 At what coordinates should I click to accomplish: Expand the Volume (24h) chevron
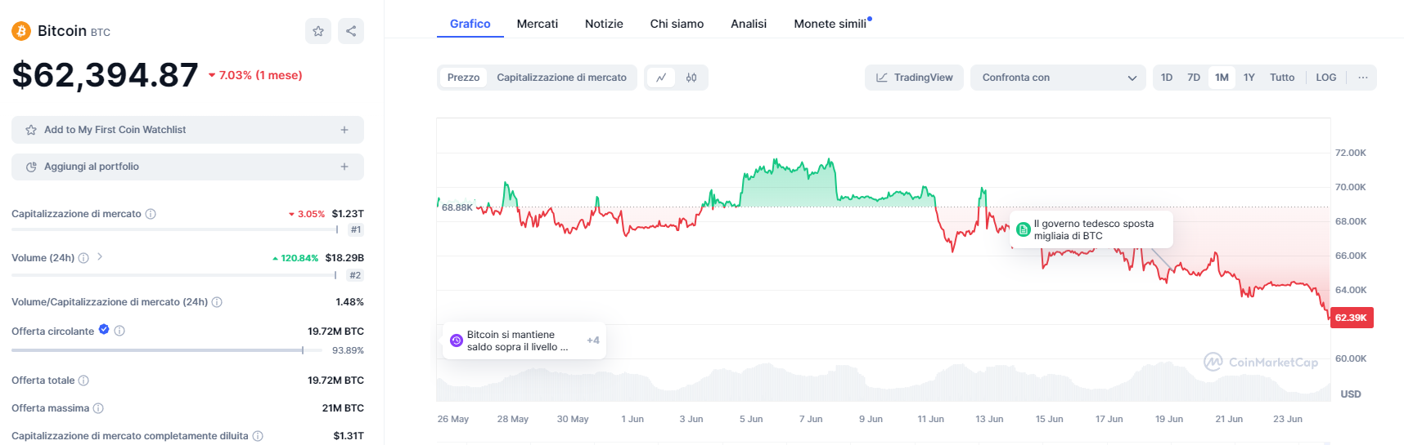coord(100,256)
